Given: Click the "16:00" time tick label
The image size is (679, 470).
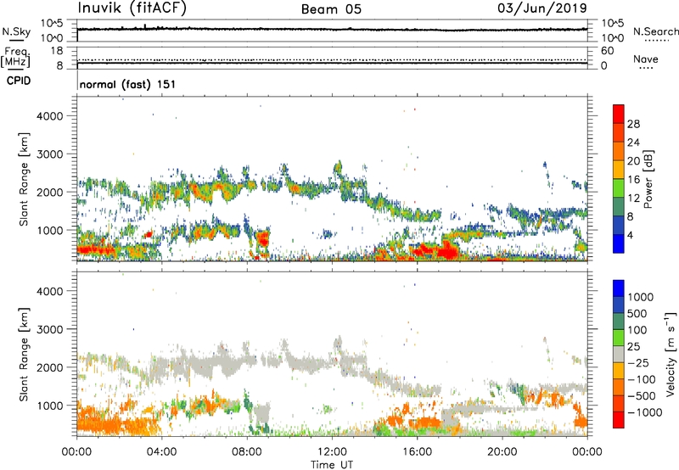Looking at the screenshot, I should click(x=417, y=452).
